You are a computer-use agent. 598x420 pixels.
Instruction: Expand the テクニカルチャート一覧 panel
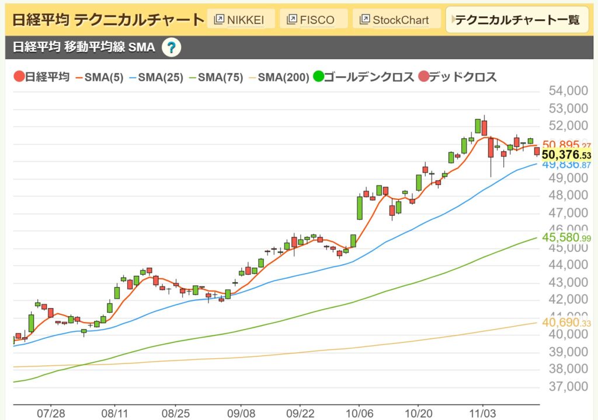click(517, 19)
